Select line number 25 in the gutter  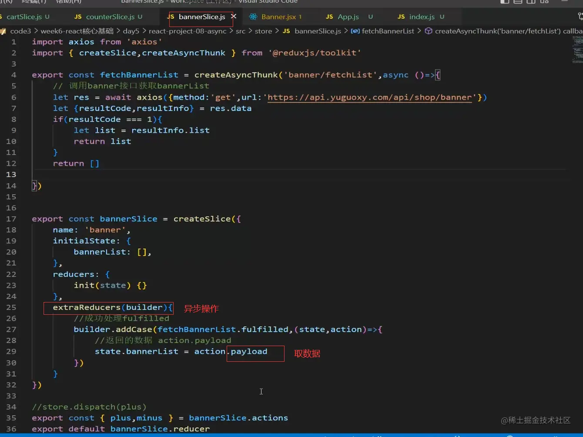(x=11, y=307)
